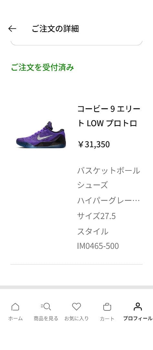
Task: Go to the ホーム tab label
Action: coord(15,319)
